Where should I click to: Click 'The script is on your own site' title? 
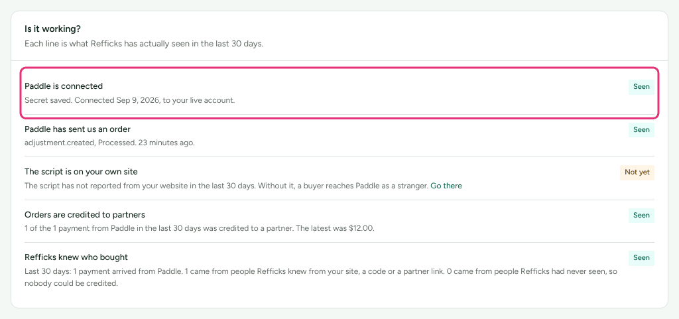point(81,171)
